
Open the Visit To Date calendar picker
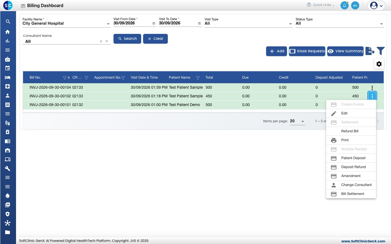click(x=200, y=24)
